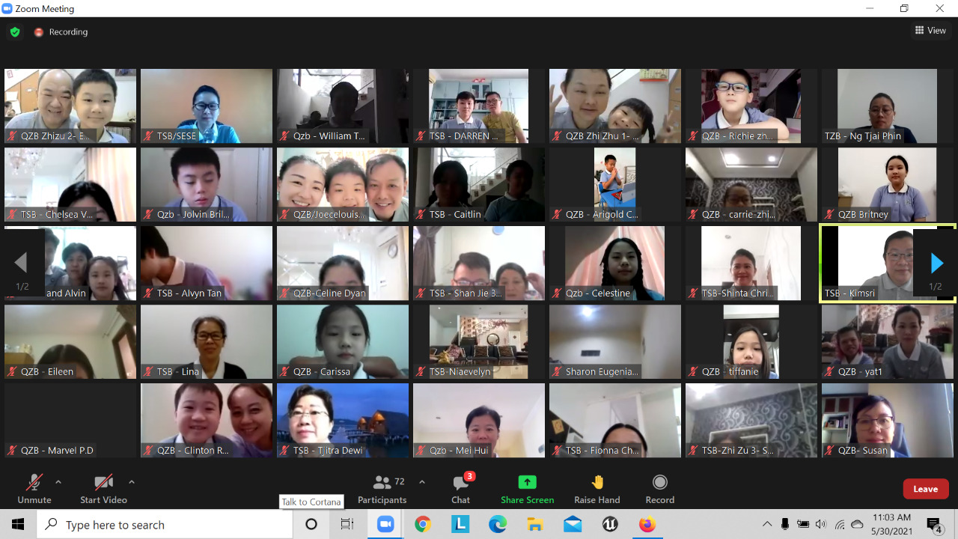Select the QZB - Richie video tile
Viewport: 958px width, 539px height.
tap(751, 106)
